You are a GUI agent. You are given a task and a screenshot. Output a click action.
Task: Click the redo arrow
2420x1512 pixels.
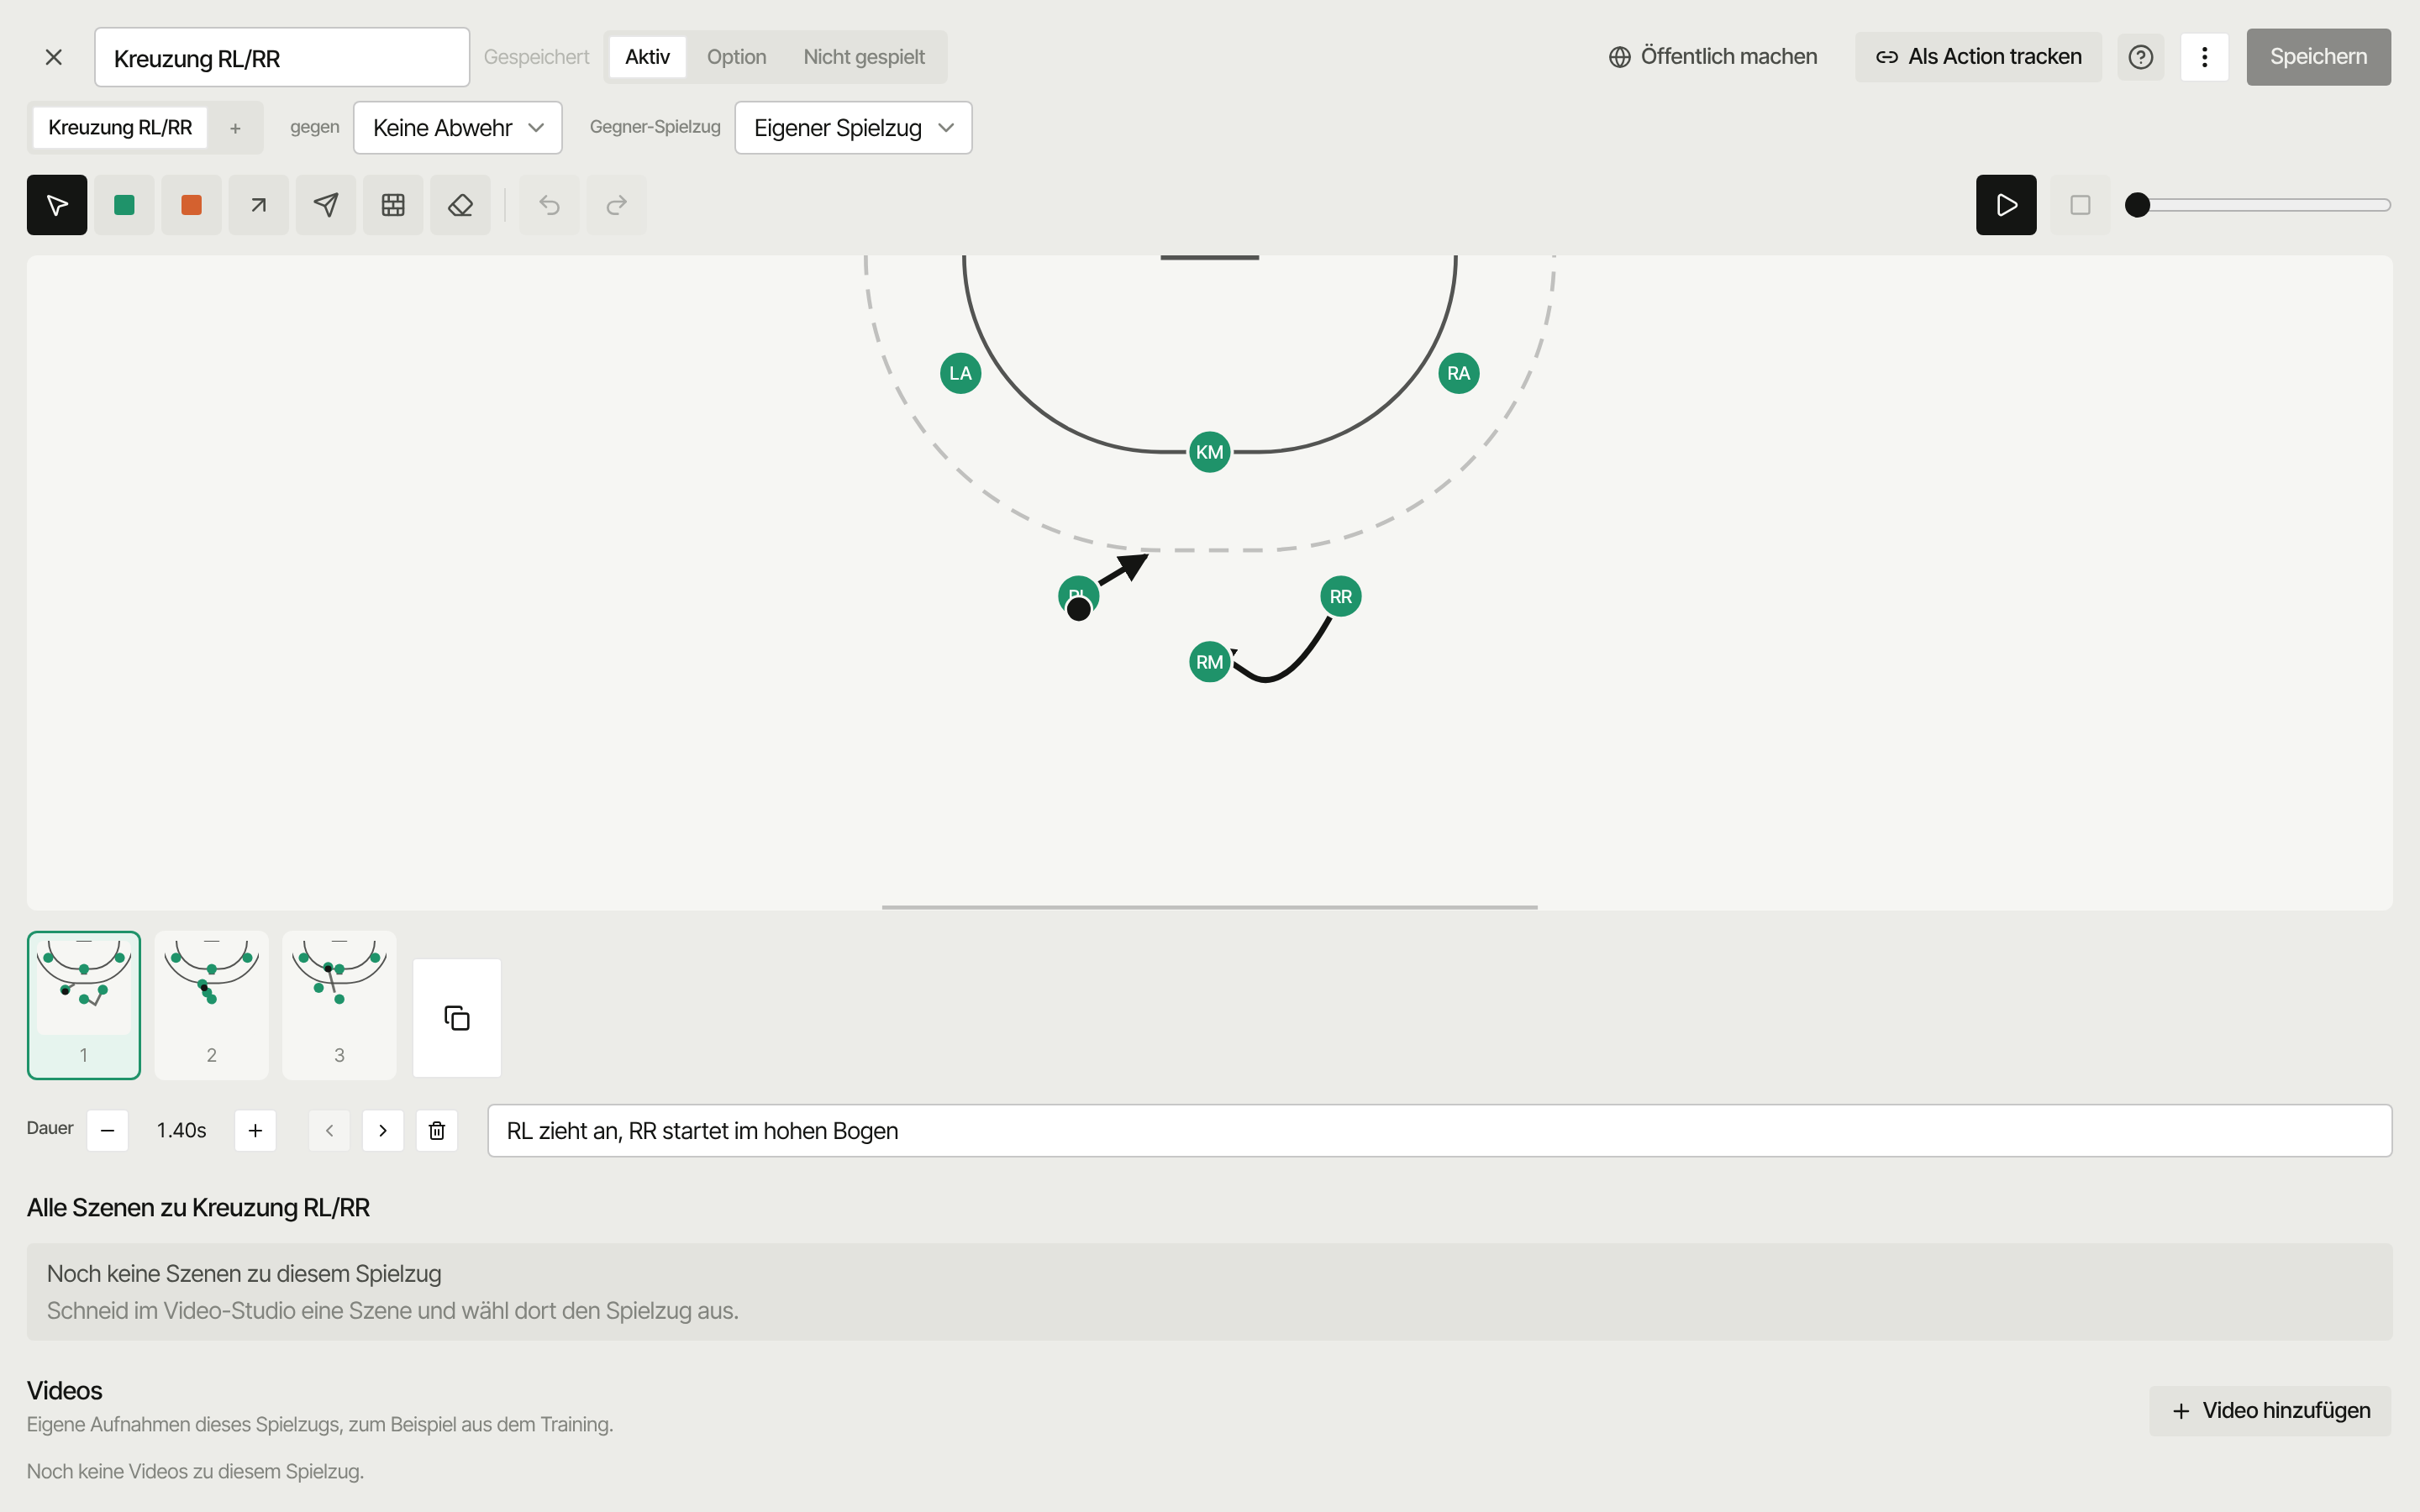pyautogui.click(x=616, y=205)
